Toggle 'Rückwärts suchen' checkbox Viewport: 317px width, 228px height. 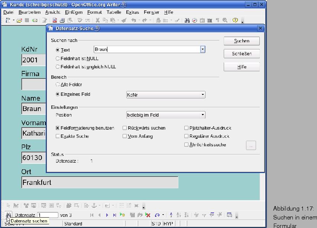(x=125, y=128)
